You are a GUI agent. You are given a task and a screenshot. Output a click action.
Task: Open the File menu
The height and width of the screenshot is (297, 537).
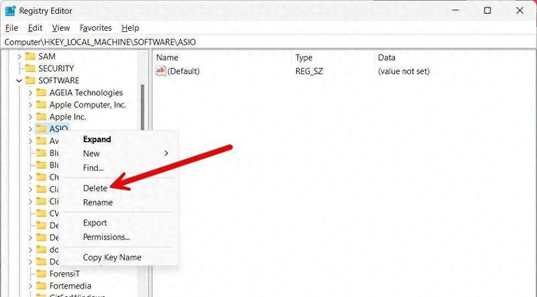[x=12, y=28]
